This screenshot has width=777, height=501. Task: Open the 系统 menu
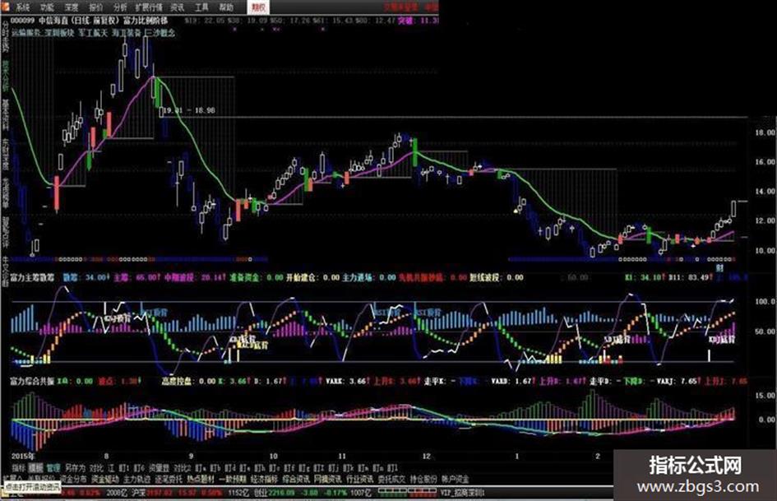click(22, 7)
